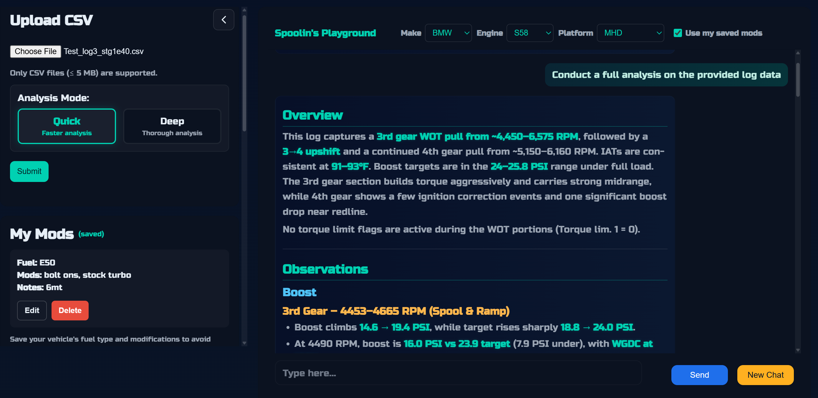Collapse the Upload CSV sidebar with the chevron

pos(223,20)
